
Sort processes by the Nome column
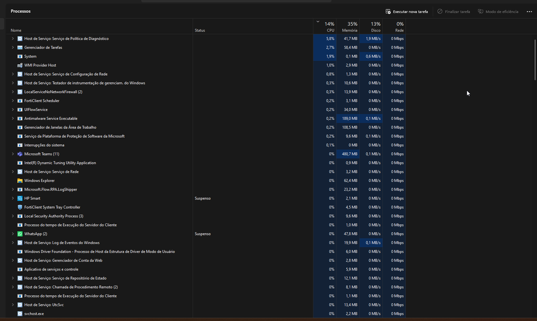click(x=16, y=31)
